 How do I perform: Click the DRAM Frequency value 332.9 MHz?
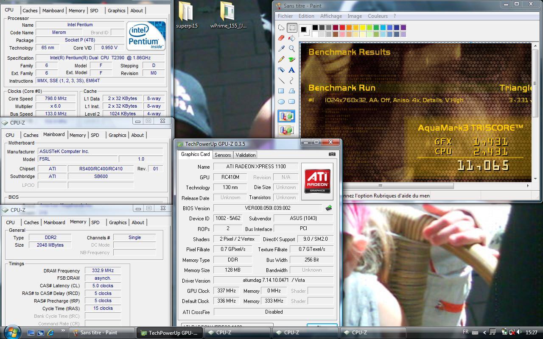pos(103,270)
